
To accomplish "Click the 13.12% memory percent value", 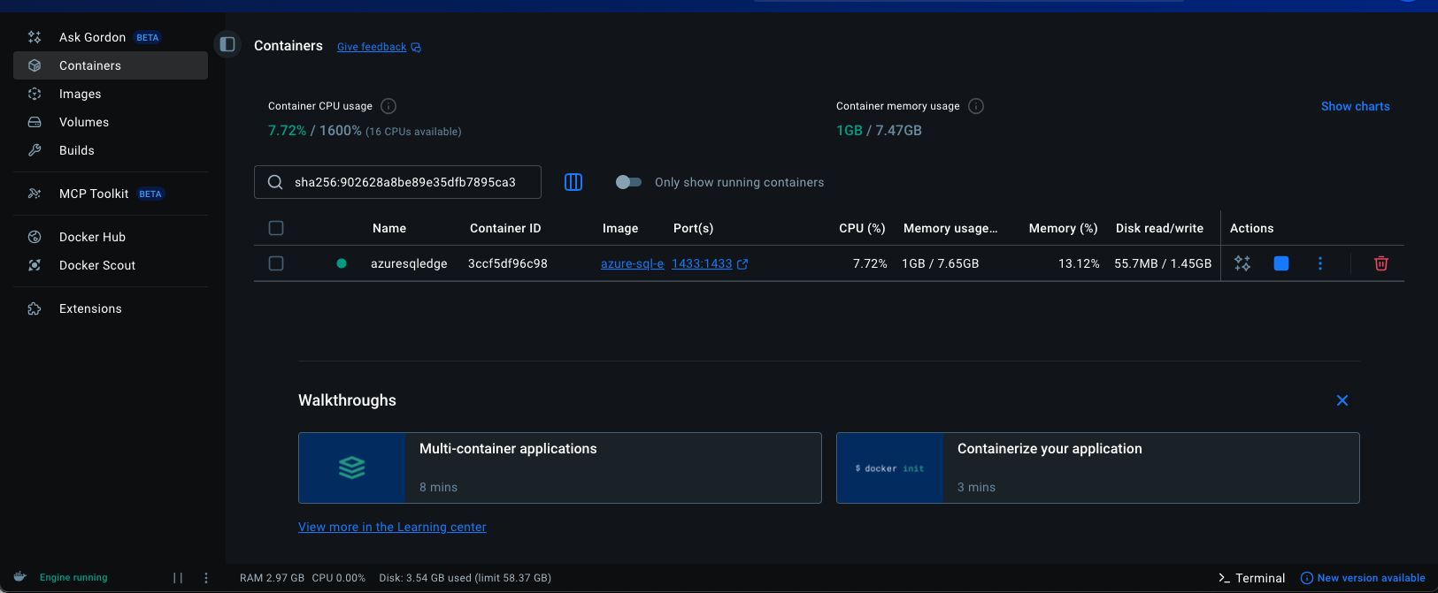I will coord(1079,263).
